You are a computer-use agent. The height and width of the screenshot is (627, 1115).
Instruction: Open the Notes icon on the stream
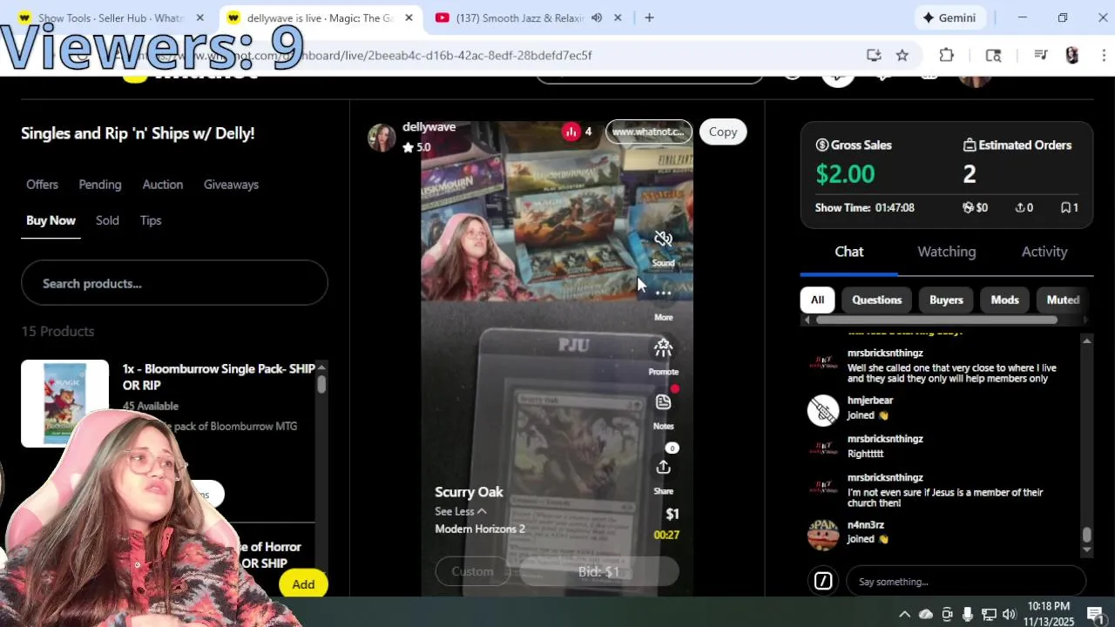point(663,402)
